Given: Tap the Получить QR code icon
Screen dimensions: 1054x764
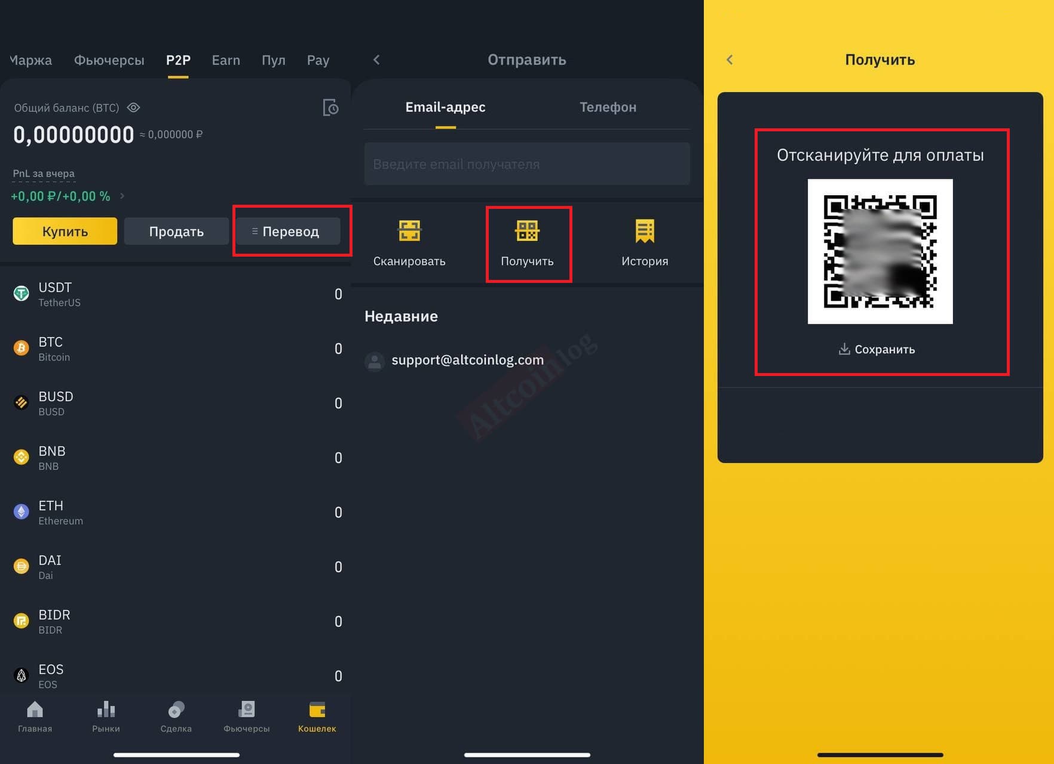Looking at the screenshot, I should [528, 231].
